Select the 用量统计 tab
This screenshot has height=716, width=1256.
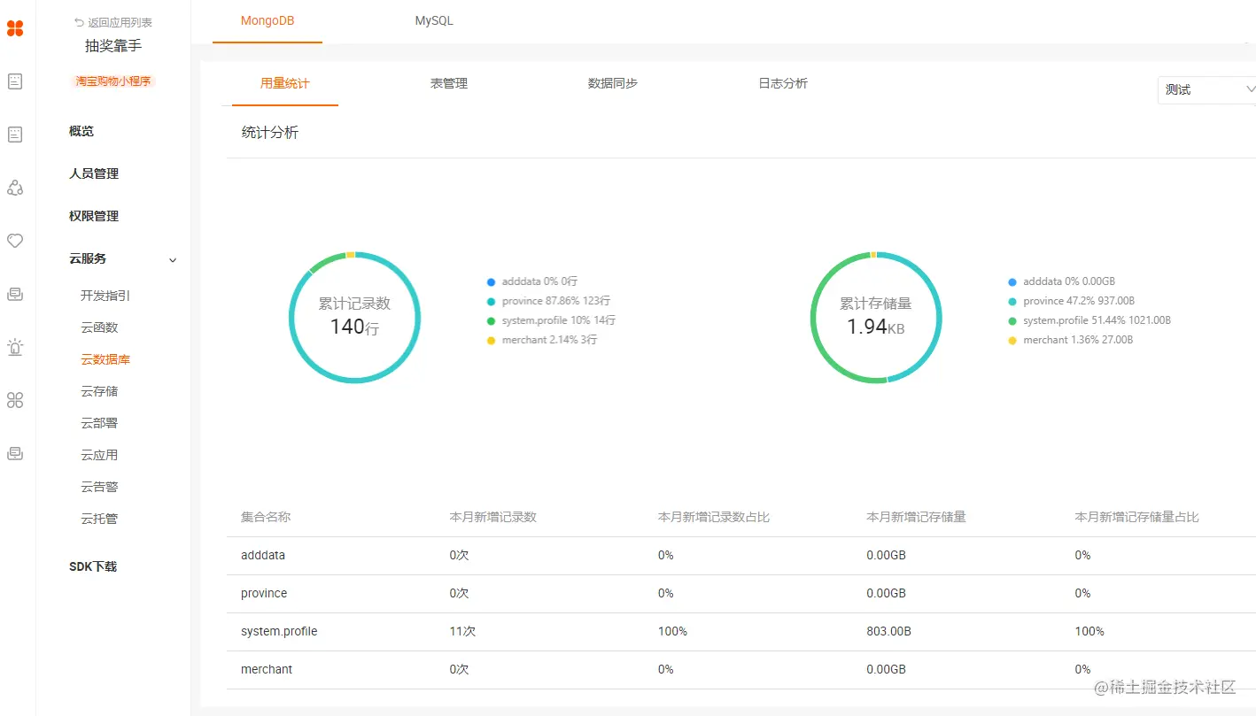tap(285, 83)
